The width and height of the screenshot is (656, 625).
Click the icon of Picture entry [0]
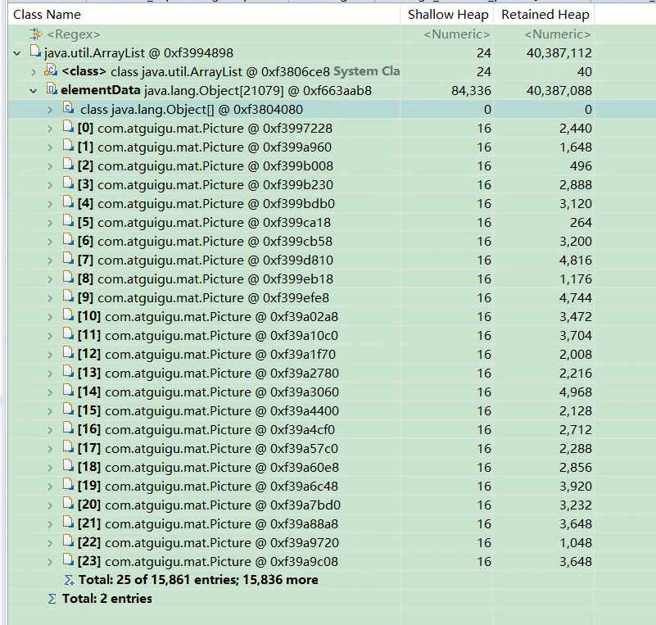tap(68, 127)
